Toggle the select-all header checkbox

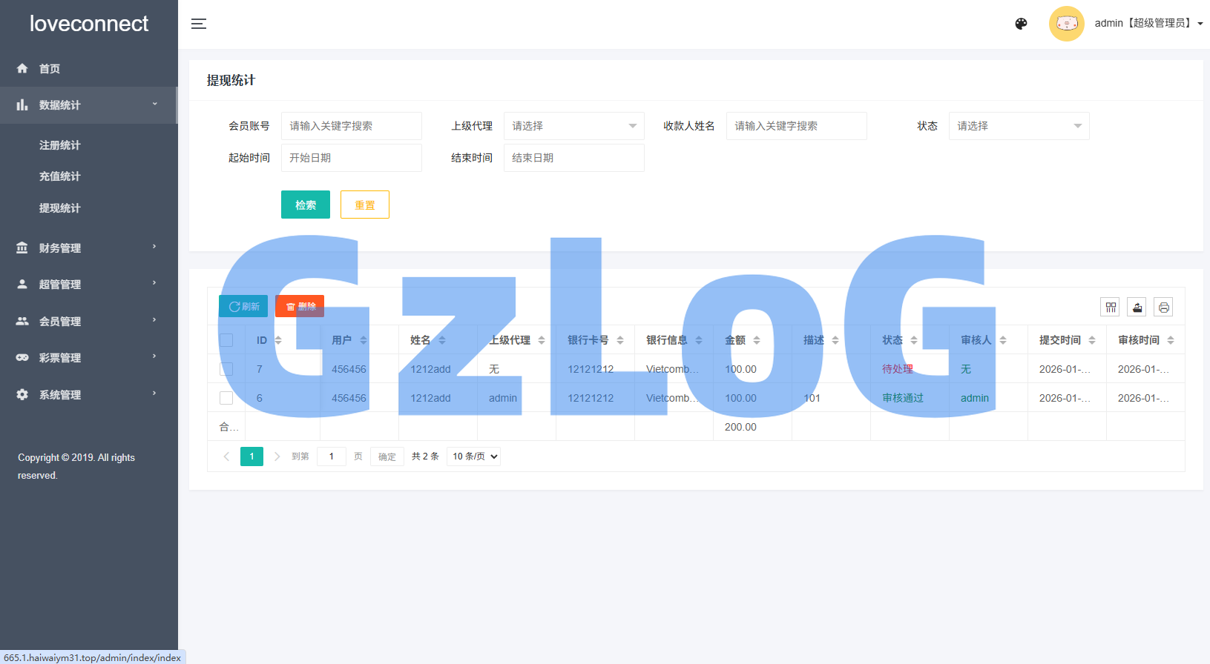pos(226,340)
